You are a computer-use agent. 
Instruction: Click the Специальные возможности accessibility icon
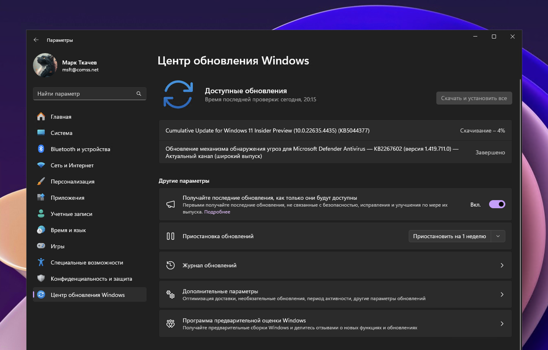point(41,262)
